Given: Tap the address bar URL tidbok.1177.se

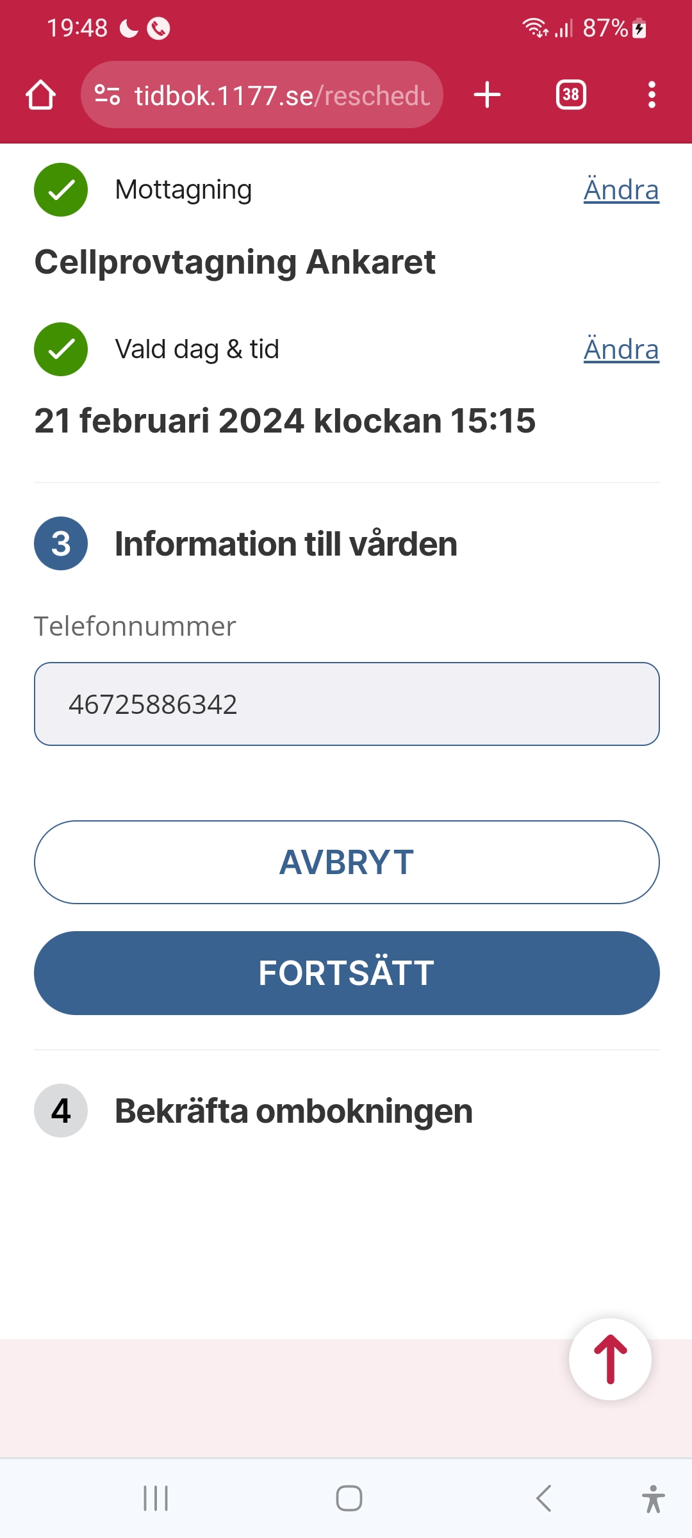Looking at the screenshot, I should pyautogui.click(x=282, y=95).
